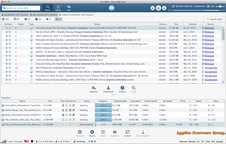The width and height of the screenshot is (226, 144).
Task: Tip ReSet_Resynthformation transfer with bitcoin
Action: point(63,115)
